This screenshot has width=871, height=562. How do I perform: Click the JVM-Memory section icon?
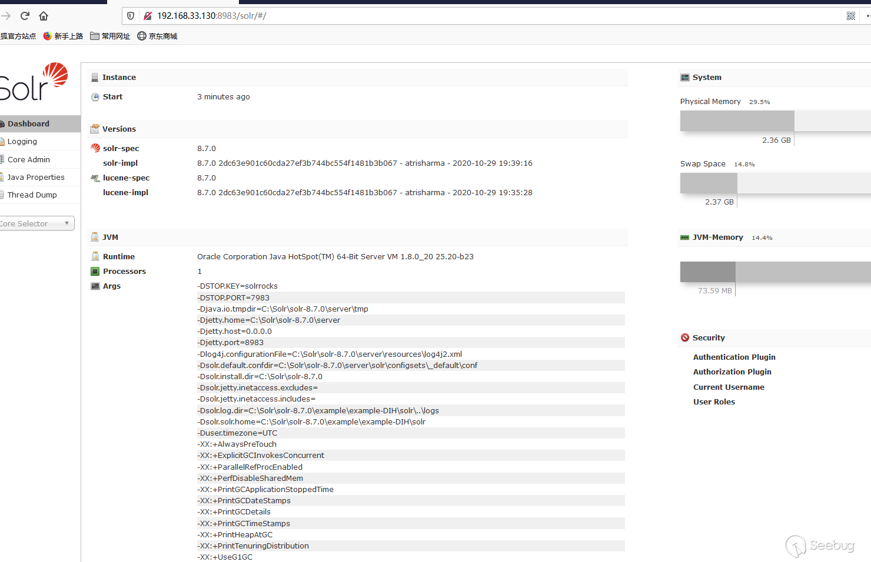685,237
